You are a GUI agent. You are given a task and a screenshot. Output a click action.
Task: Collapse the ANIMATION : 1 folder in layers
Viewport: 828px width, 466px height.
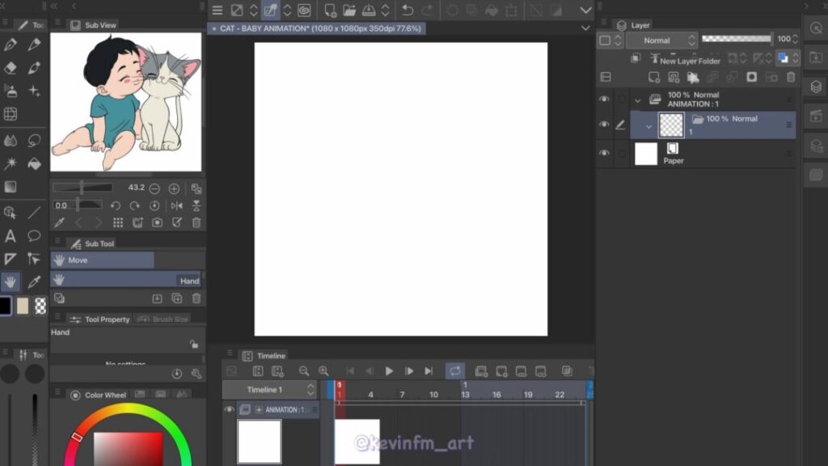click(x=637, y=100)
